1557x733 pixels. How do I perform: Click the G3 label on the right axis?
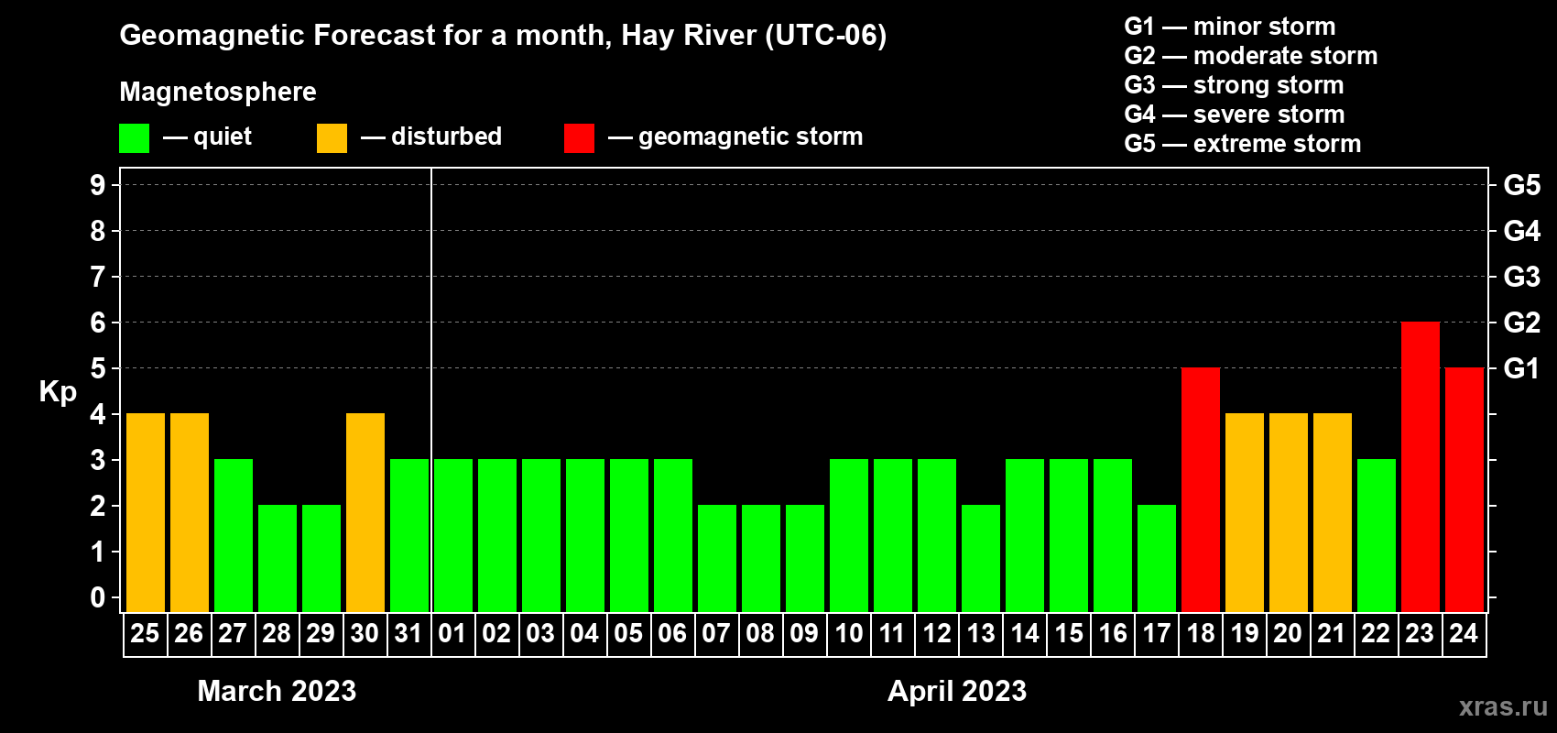[x=1522, y=277]
